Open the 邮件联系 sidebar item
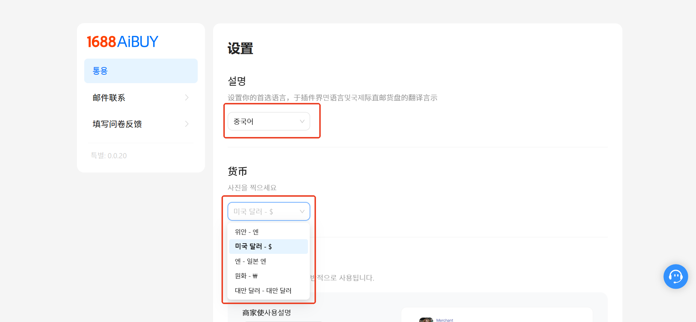Screen dimensions: 696x322 tap(141, 97)
